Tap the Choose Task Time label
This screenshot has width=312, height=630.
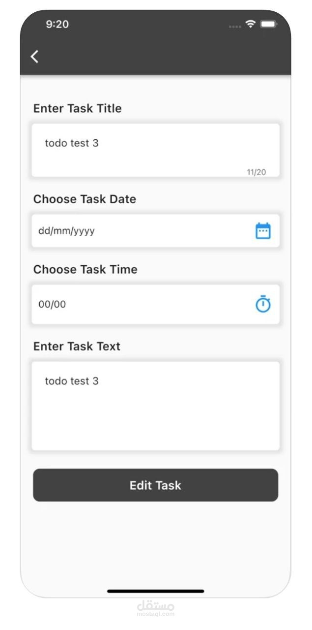[85, 270]
